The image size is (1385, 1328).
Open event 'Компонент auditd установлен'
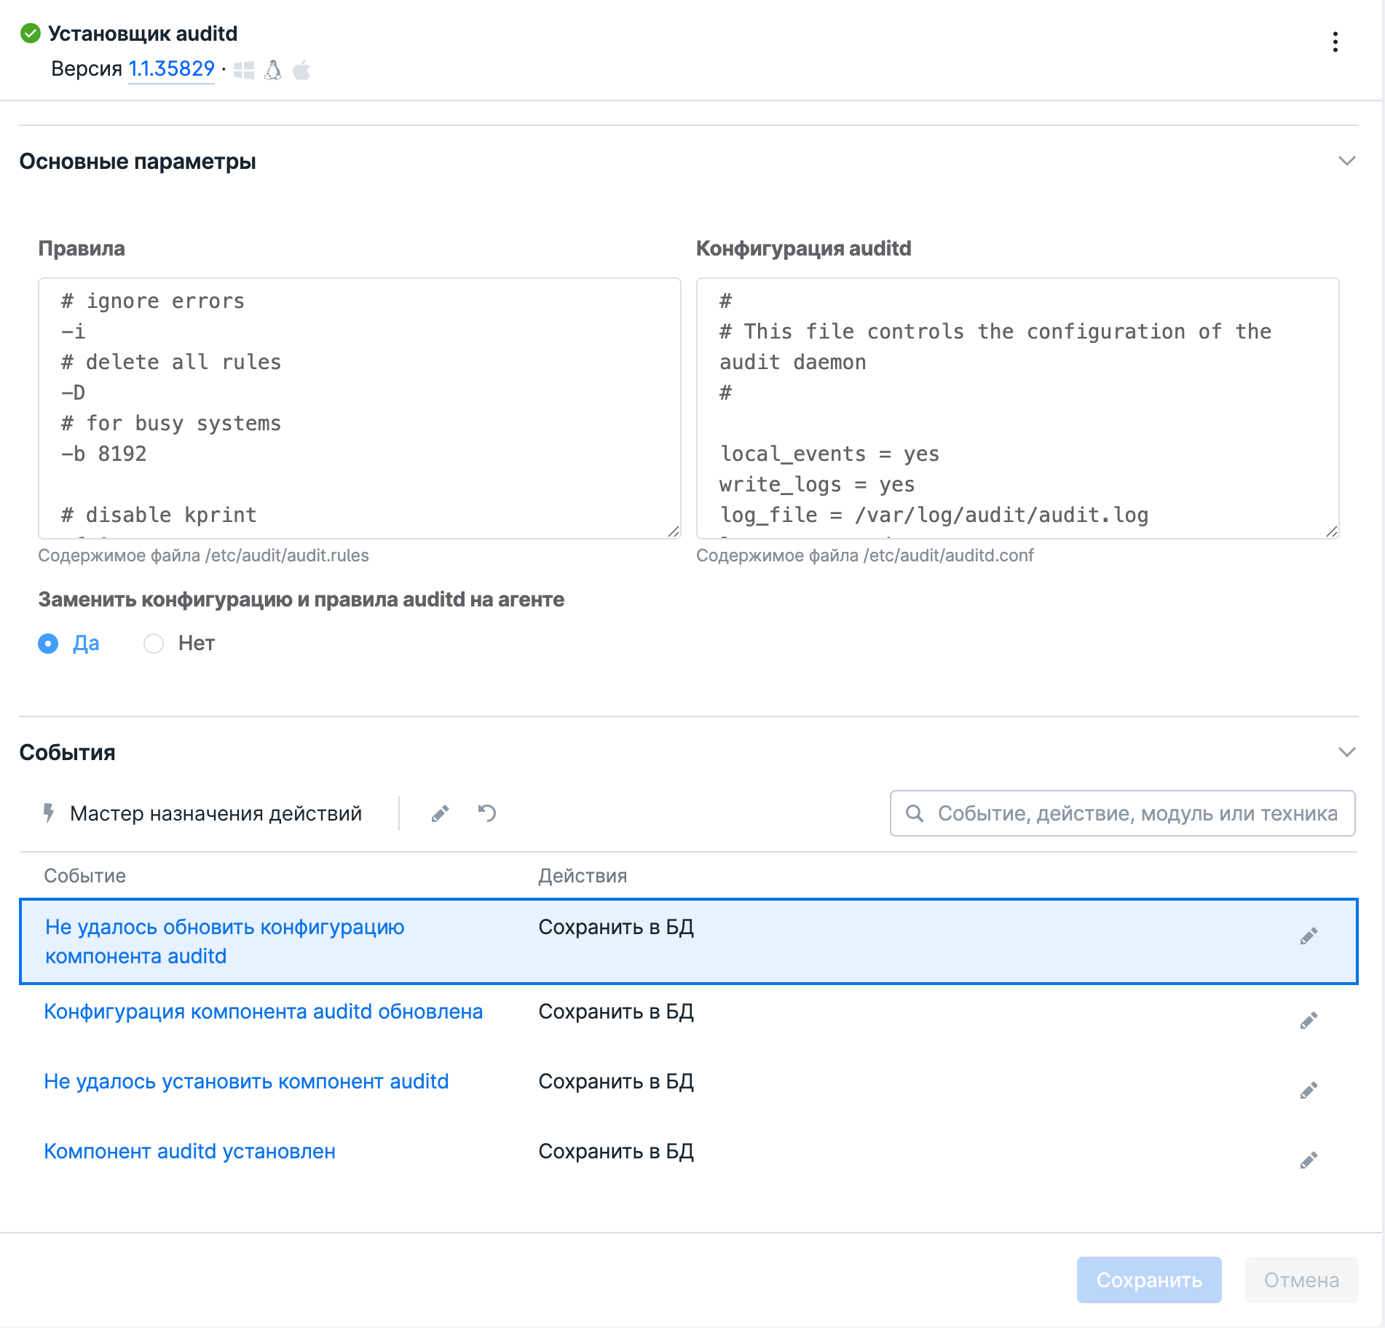point(189,1151)
